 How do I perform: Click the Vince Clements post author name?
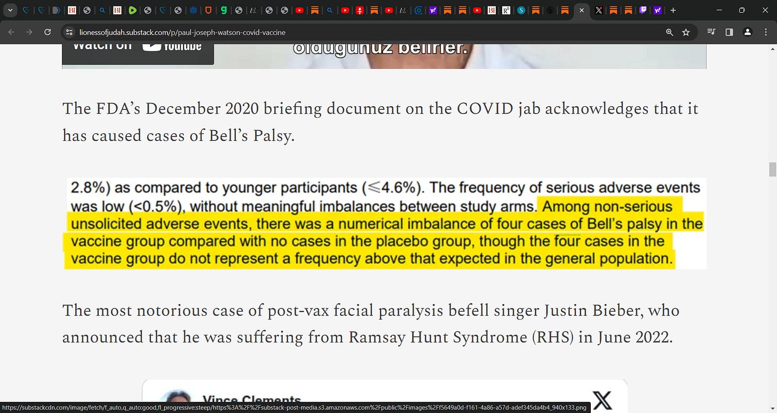(251, 399)
